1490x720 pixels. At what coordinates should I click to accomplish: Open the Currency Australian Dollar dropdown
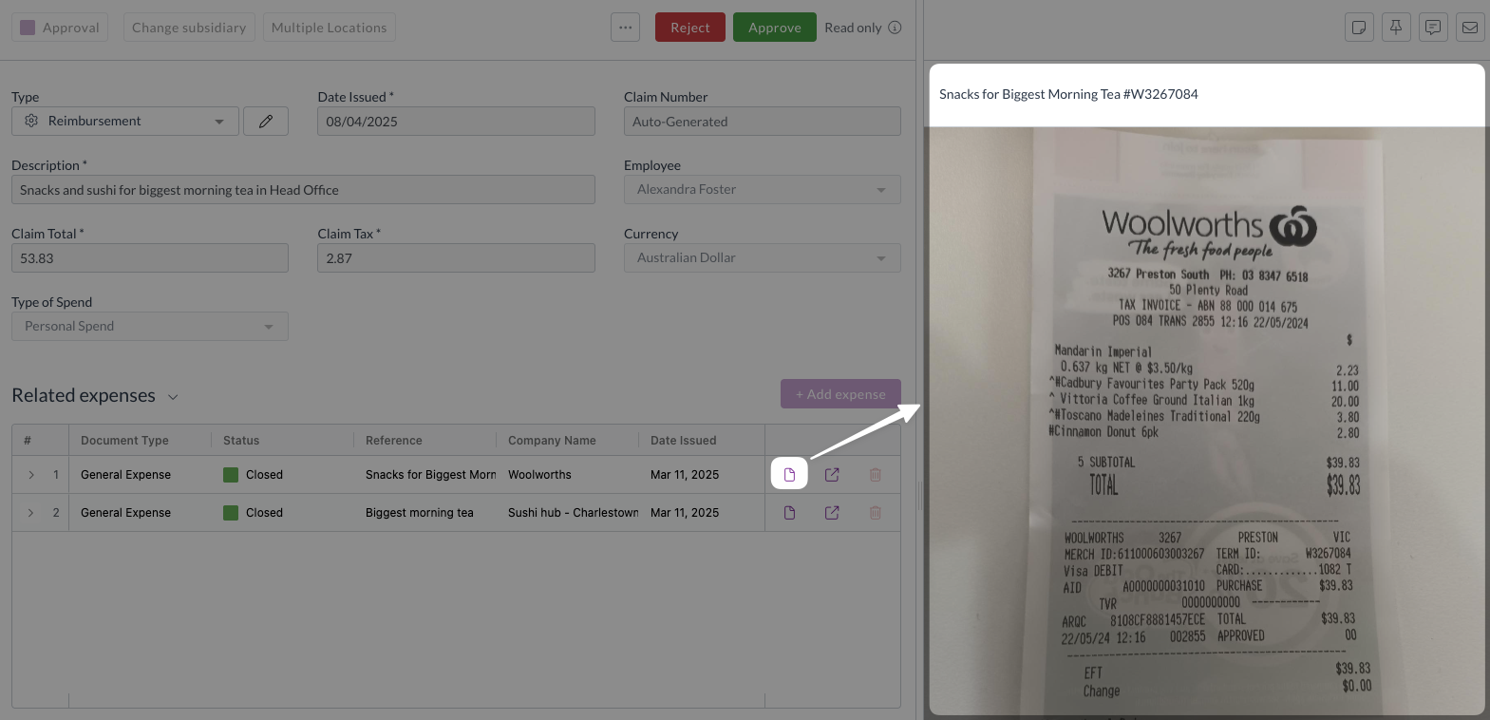[763, 257]
